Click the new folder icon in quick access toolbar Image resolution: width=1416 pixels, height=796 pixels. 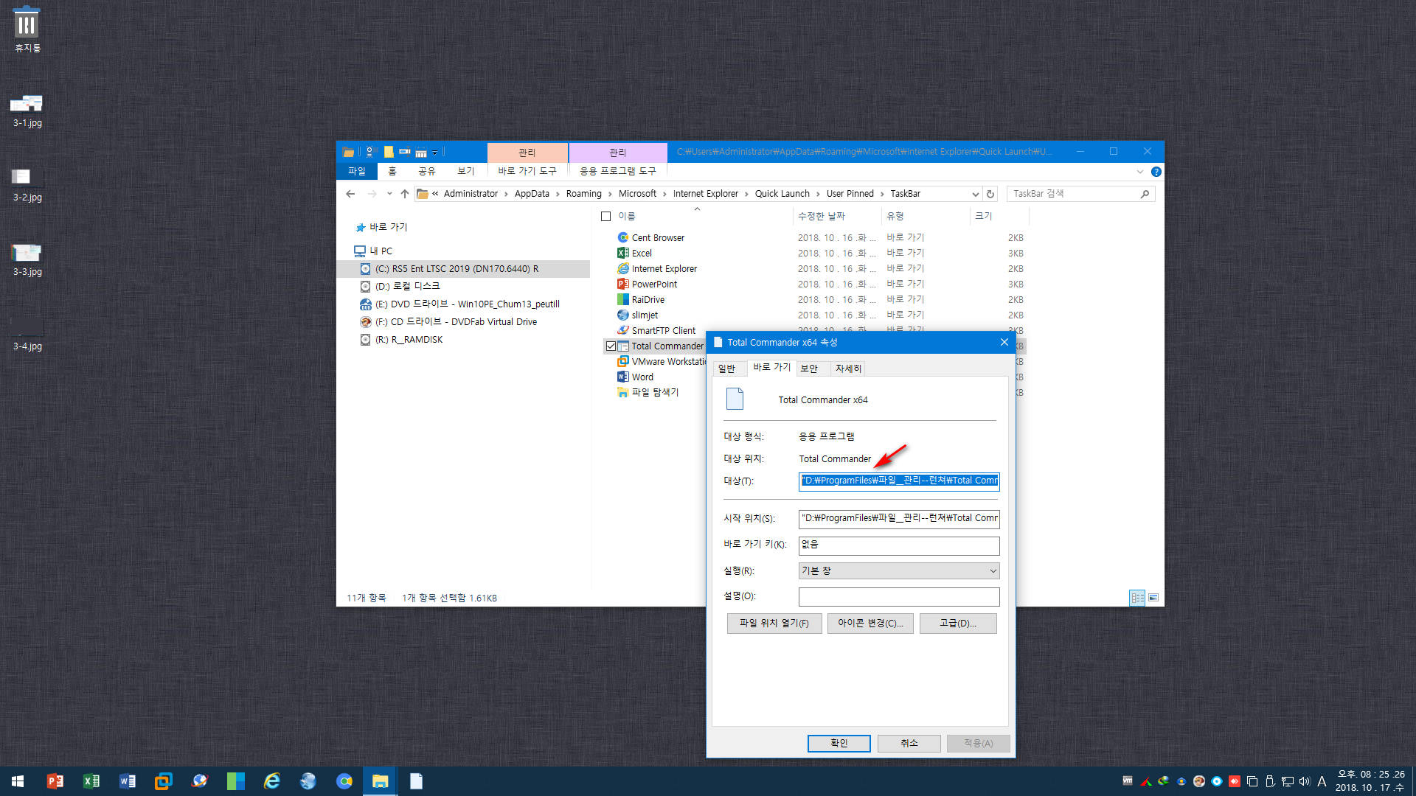point(389,152)
